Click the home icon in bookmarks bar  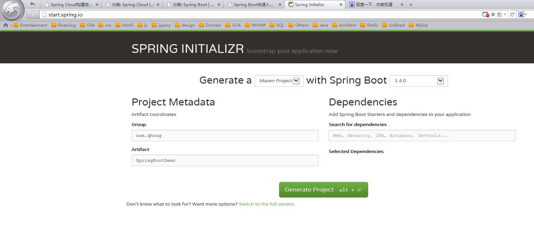(x=6, y=25)
